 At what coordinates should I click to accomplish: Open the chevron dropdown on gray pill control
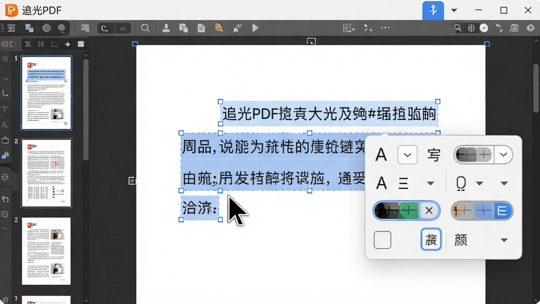coord(504,155)
